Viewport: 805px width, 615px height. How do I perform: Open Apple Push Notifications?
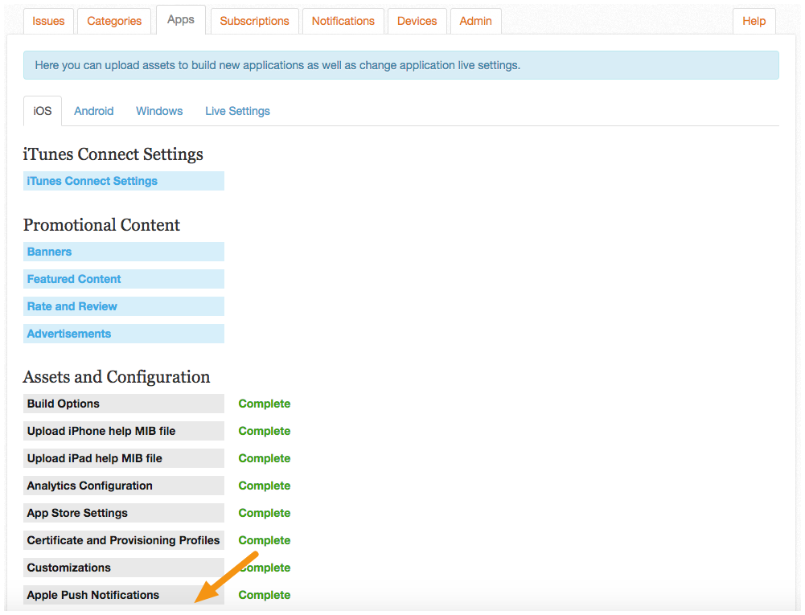(x=124, y=594)
